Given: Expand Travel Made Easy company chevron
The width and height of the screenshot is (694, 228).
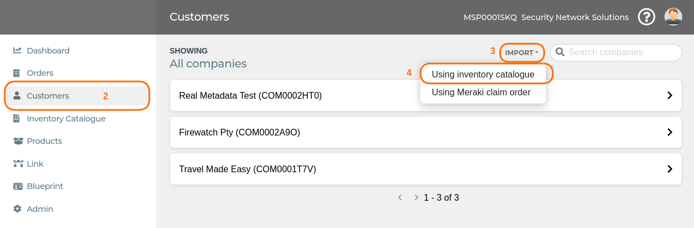Looking at the screenshot, I should pos(670,169).
